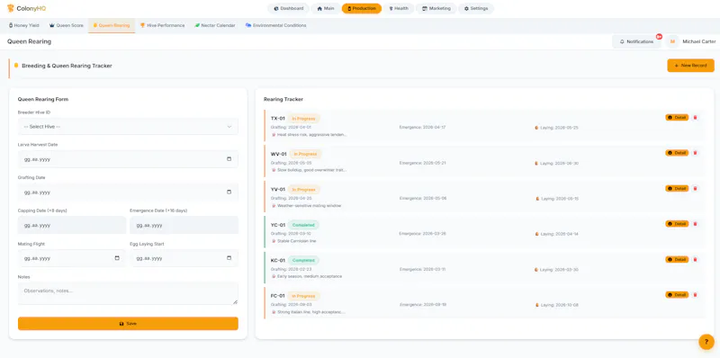Click the New Record button

(x=690, y=66)
